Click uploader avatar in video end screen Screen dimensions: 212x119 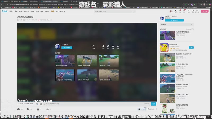58,47
